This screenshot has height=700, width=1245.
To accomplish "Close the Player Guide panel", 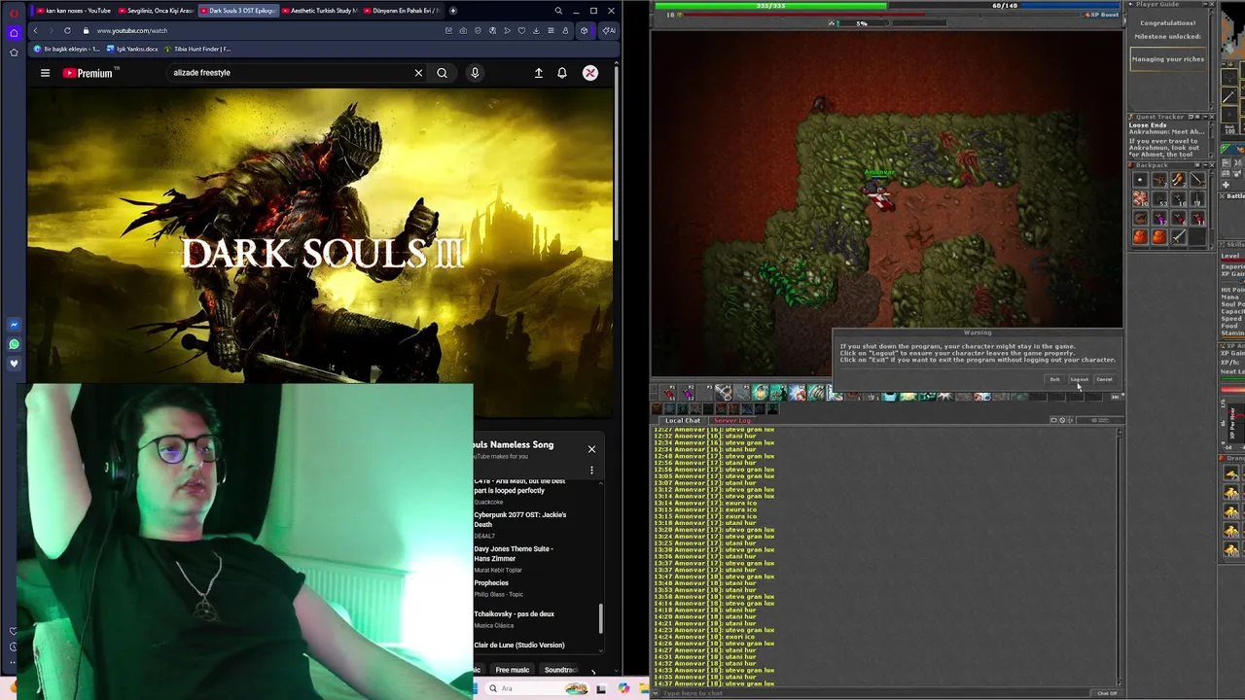I will click(x=1211, y=5).
